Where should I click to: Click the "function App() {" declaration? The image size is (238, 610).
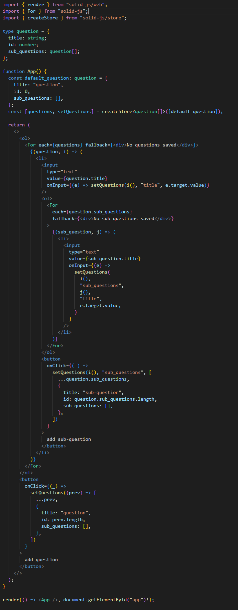[25, 71]
